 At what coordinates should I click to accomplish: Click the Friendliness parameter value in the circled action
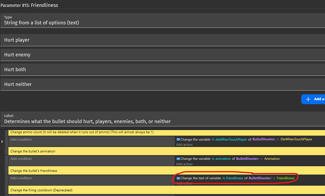[285, 178]
